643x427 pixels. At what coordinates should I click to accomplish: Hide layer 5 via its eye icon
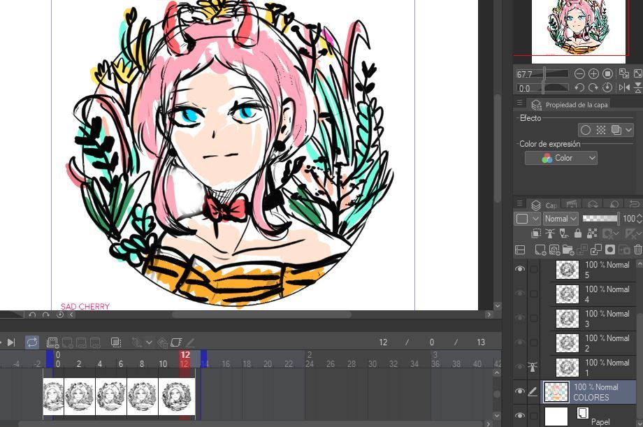point(520,269)
